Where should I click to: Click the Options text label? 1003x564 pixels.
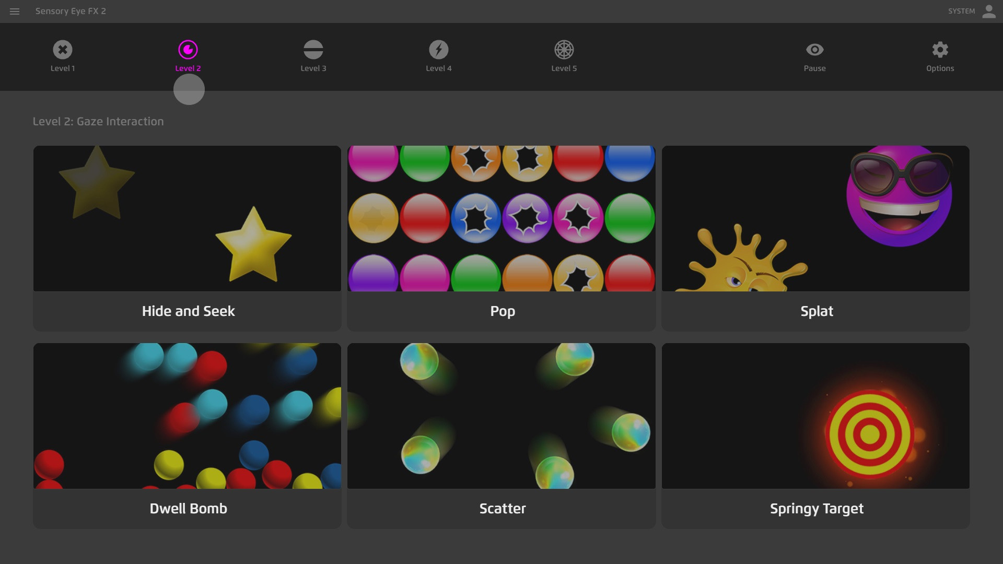[x=940, y=68]
